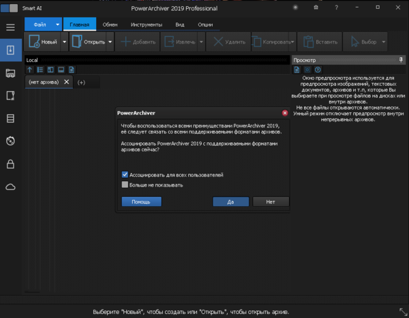Click the status bar hint about Новый and Открыть
This screenshot has height=318, width=409.
point(191,312)
